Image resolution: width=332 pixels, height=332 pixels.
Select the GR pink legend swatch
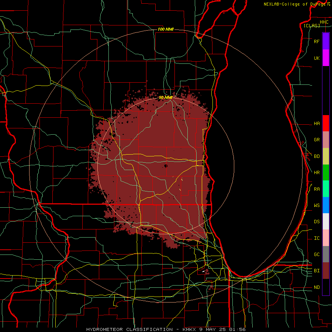coord(326,140)
